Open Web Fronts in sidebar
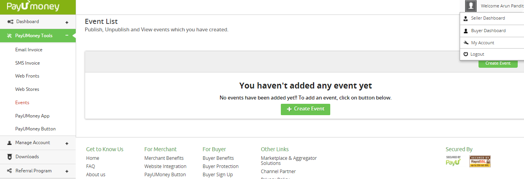The height and width of the screenshot is (179, 524). (x=27, y=76)
